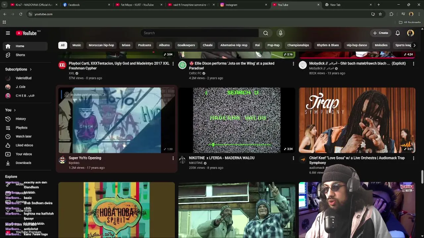
Task: Select the Goalkeepers filter chip
Action: [186, 45]
